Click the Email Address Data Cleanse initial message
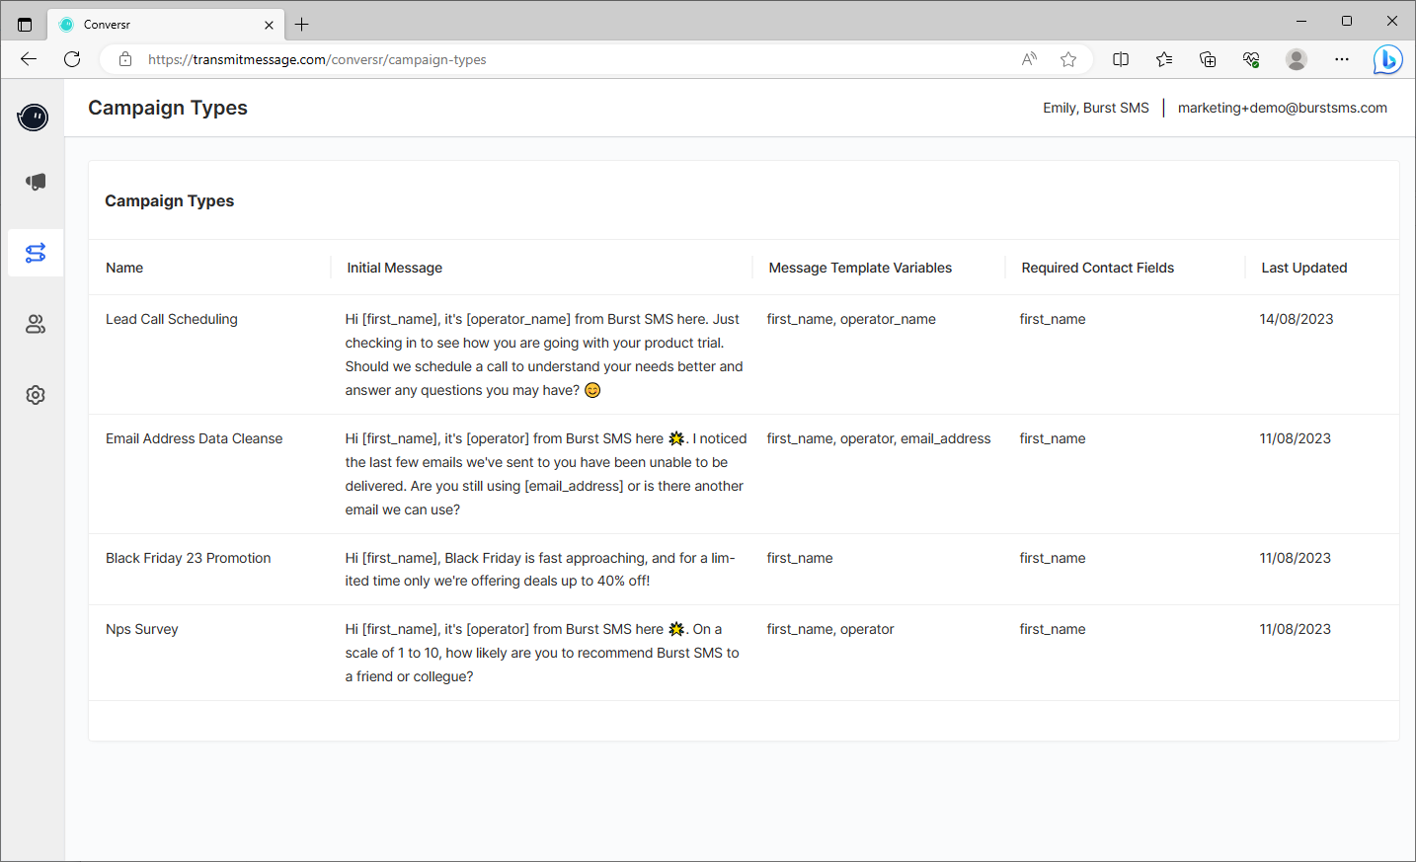This screenshot has height=862, width=1416. tap(546, 474)
